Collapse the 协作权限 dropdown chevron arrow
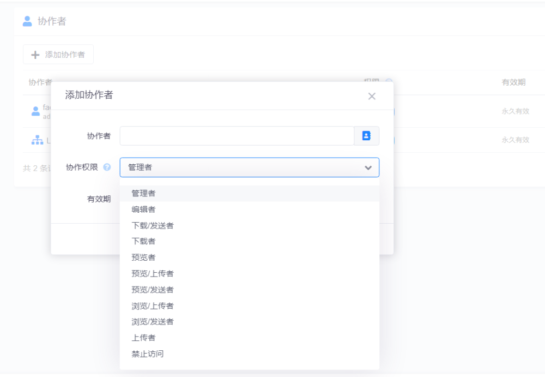545x377 pixels. (x=368, y=167)
